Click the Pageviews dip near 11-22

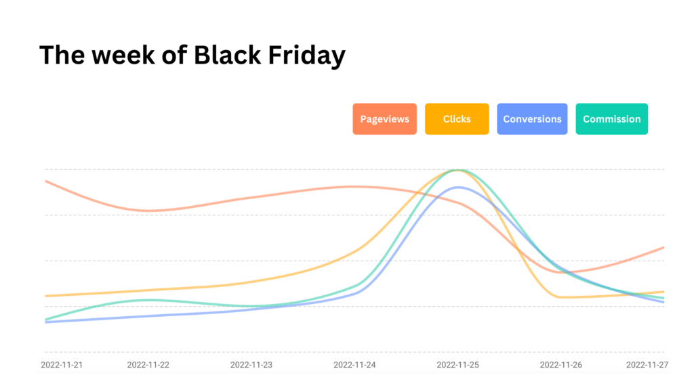tap(148, 211)
